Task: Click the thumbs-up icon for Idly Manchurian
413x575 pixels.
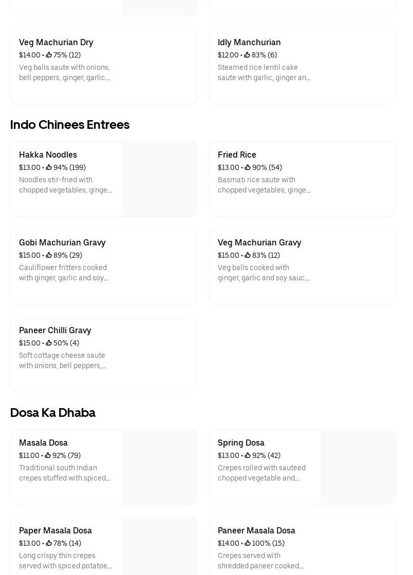Action: 247,55
